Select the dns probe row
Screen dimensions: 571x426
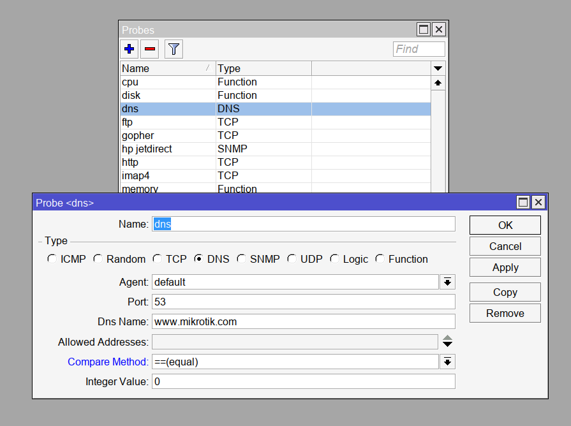point(276,109)
